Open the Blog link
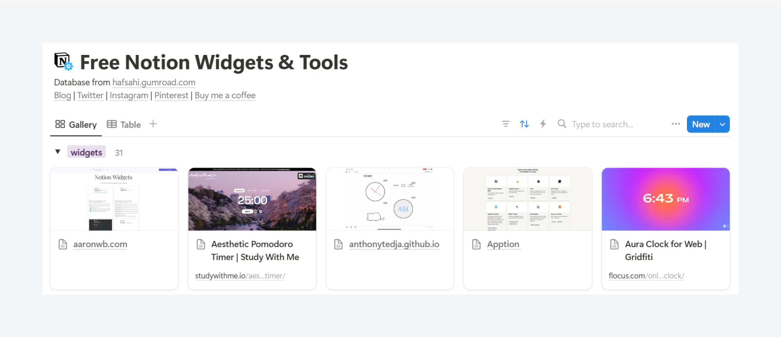This screenshot has width=781, height=337. (x=62, y=95)
